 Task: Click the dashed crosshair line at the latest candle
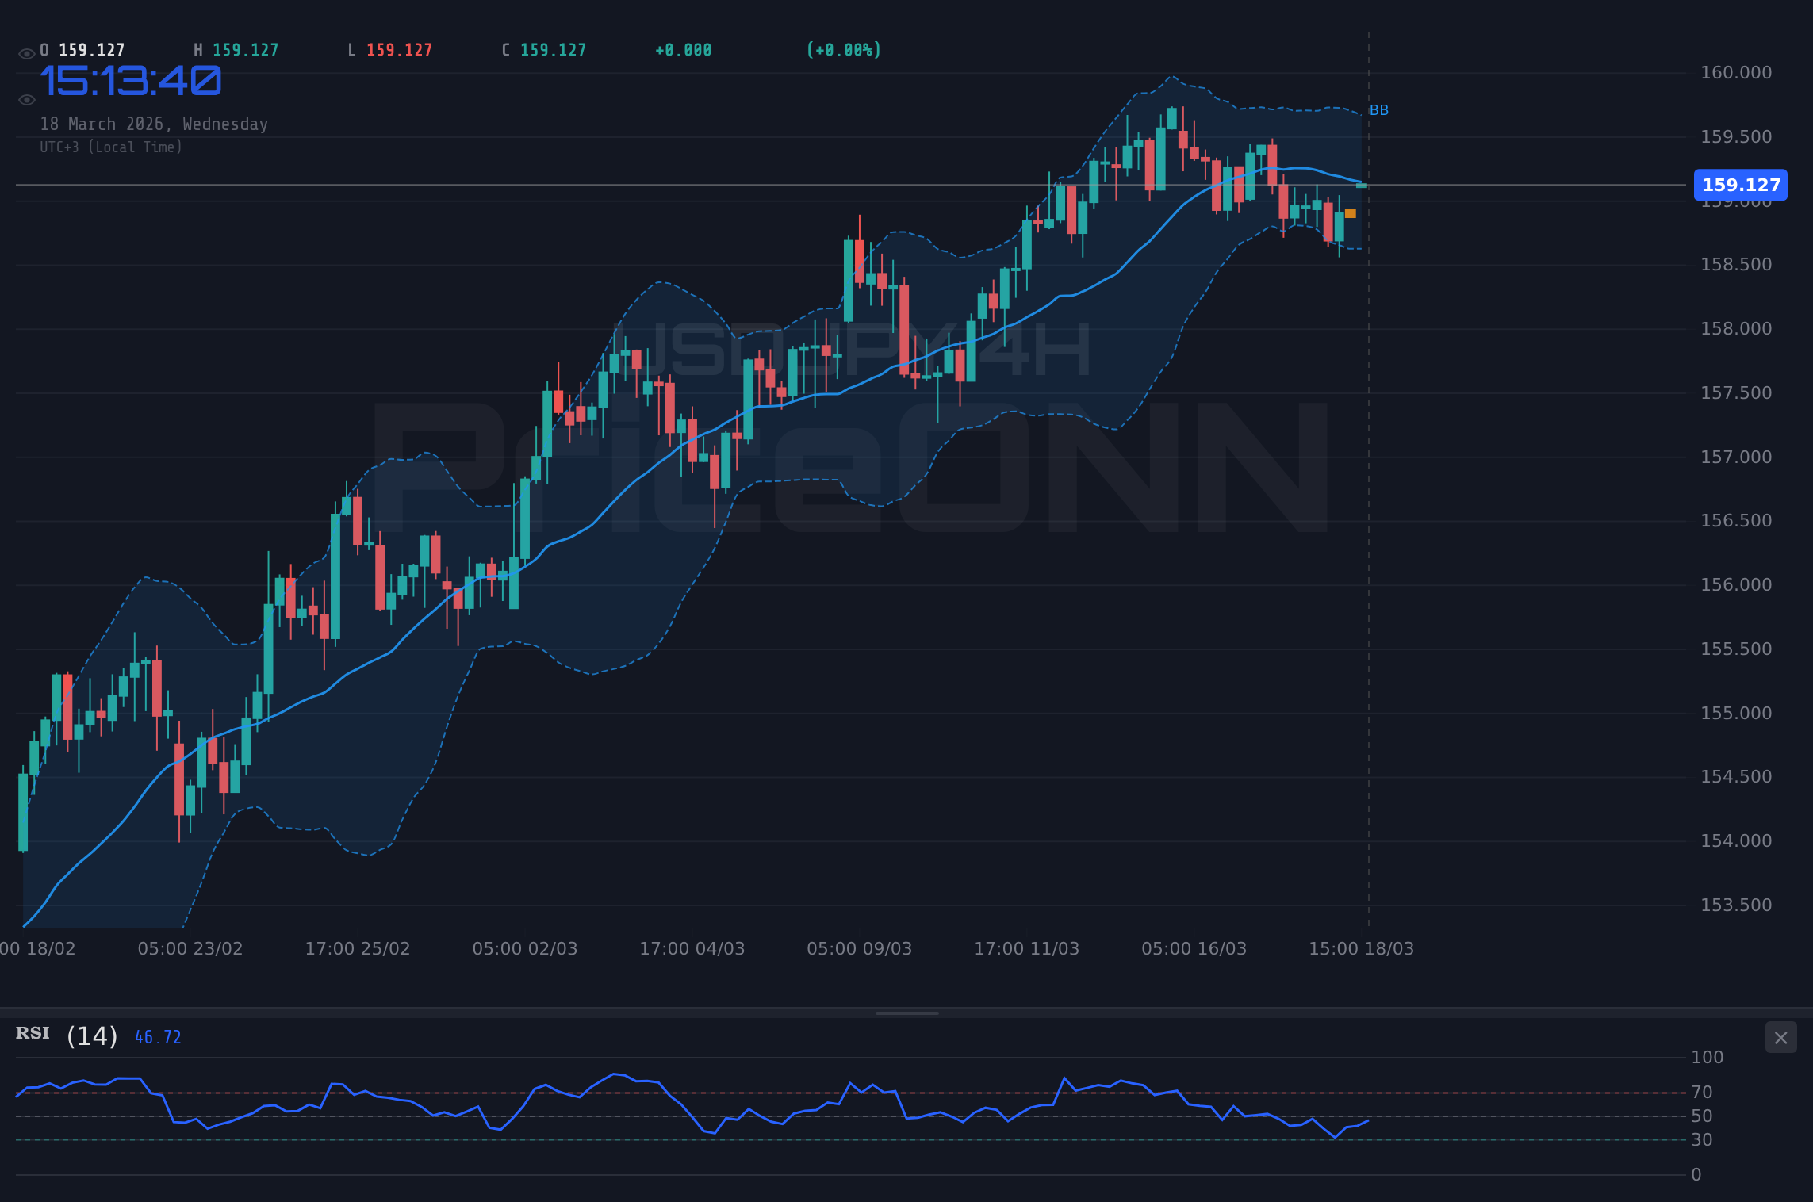pyautogui.click(x=1368, y=476)
